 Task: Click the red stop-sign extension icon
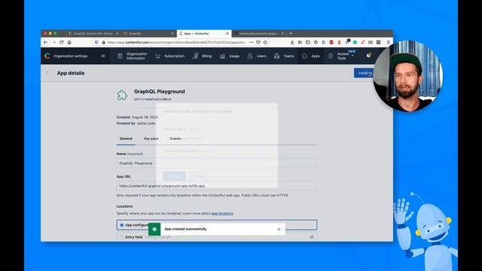[x=331, y=42]
